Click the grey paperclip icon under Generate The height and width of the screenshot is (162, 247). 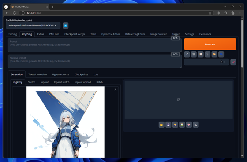[207, 54]
